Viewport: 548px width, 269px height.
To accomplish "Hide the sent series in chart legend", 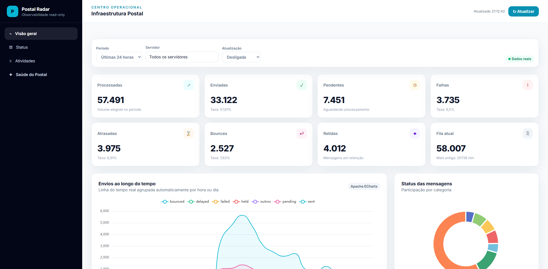I will (x=307, y=202).
